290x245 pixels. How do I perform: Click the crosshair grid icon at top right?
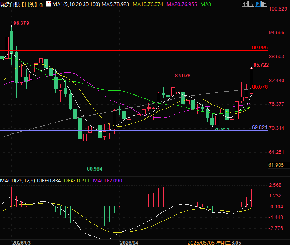[244, 4]
